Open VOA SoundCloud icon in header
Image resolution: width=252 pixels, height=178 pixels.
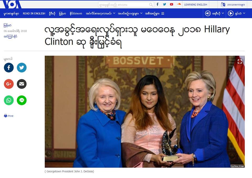pyautogui.click(x=179, y=4)
